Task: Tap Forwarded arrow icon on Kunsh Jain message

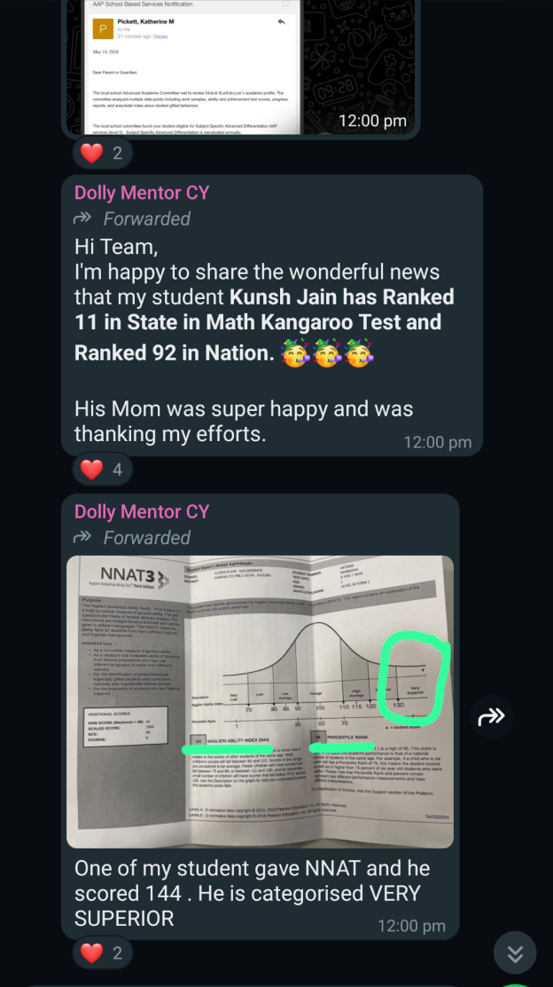Action: coord(83,218)
